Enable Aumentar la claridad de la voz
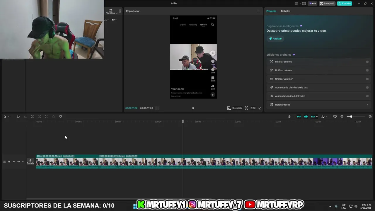 (x=367, y=88)
